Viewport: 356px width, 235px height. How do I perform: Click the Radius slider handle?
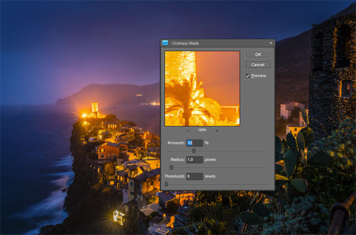(171, 167)
